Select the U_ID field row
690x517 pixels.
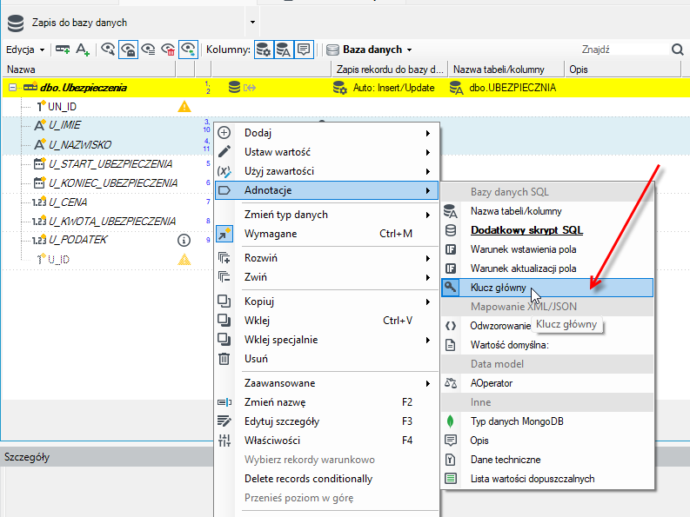58,260
